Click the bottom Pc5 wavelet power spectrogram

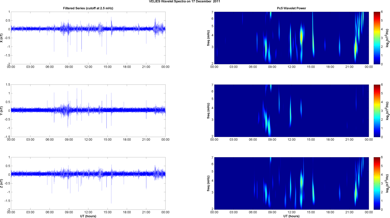pyautogui.click(x=291, y=183)
